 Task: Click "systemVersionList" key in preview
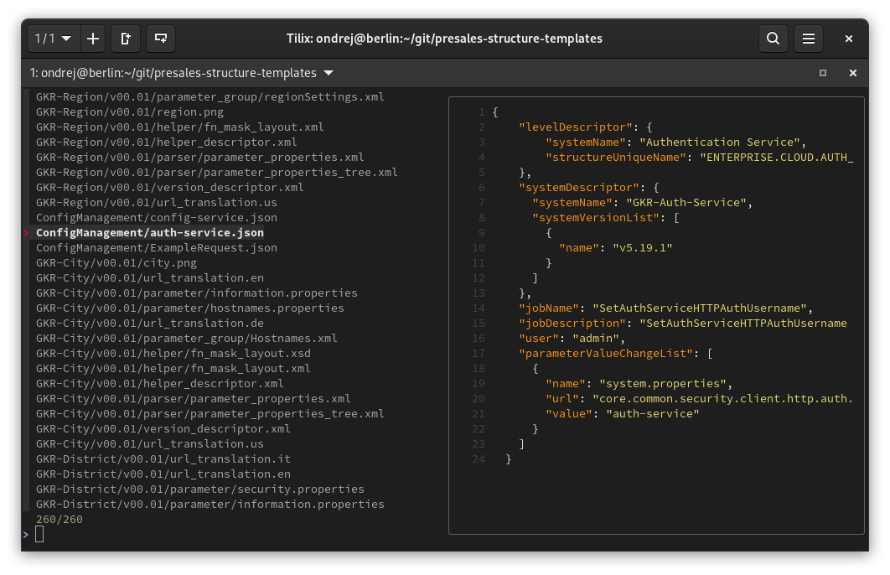[x=596, y=217]
